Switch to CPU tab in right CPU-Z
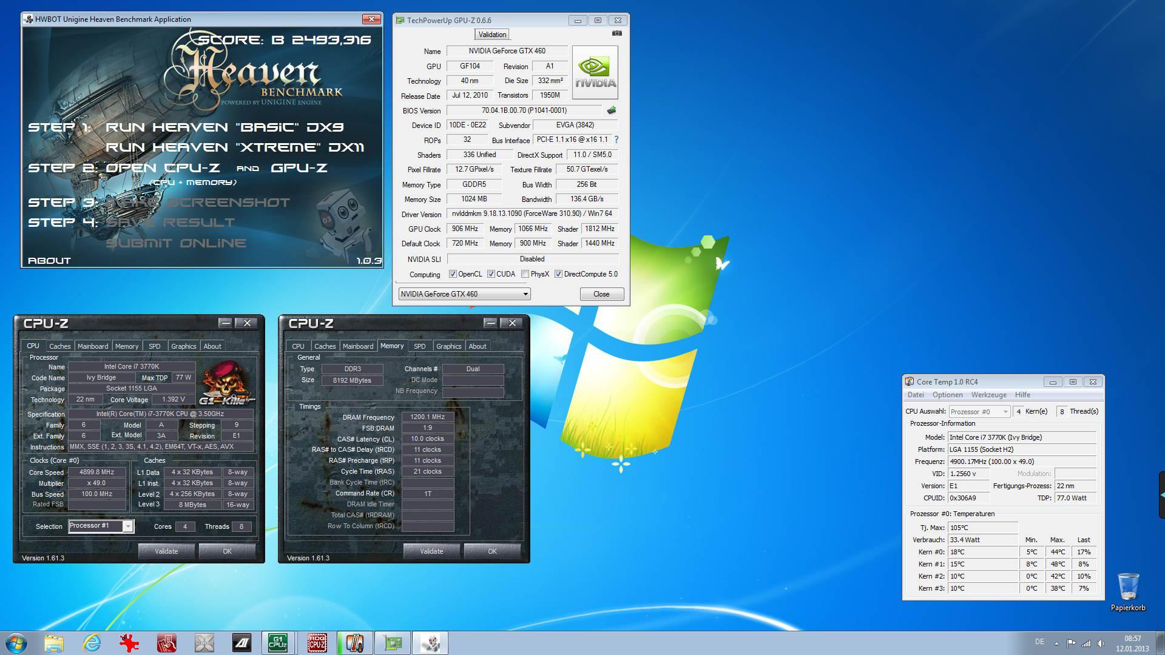 point(298,346)
